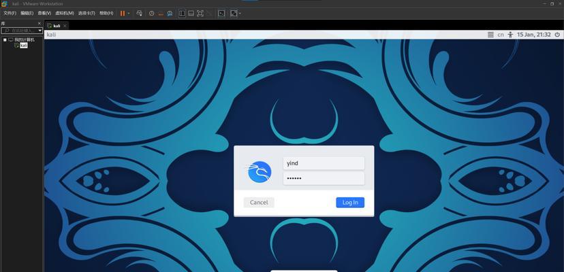
Task: Open the 编辑(E) menu
Action: coord(27,14)
